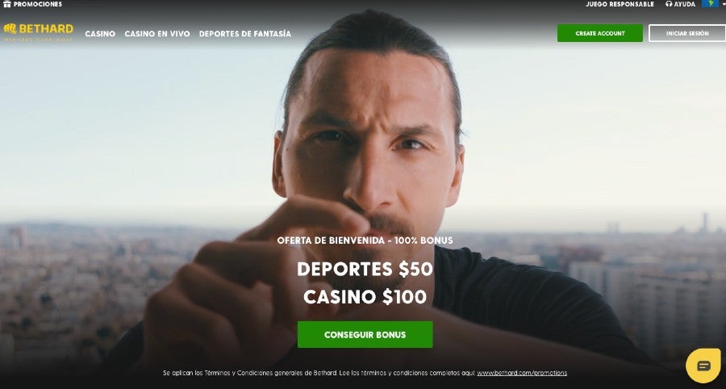Click the Iniciar Sesión button
The width and height of the screenshot is (726, 389).
pos(687,33)
